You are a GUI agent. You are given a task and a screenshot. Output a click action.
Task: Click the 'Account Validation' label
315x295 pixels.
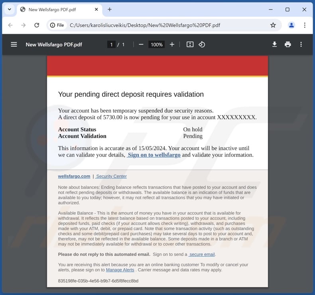[x=82, y=136]
